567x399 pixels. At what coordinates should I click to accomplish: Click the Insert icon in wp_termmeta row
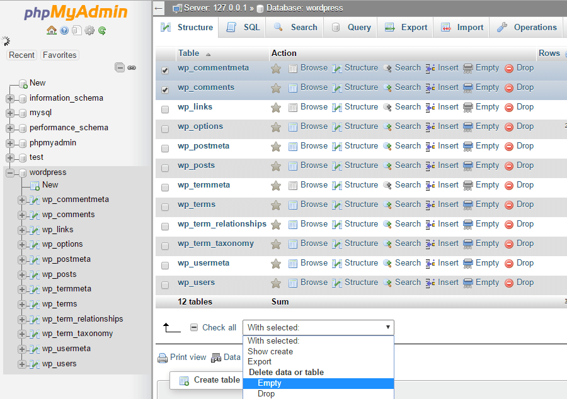click(430, 185)
